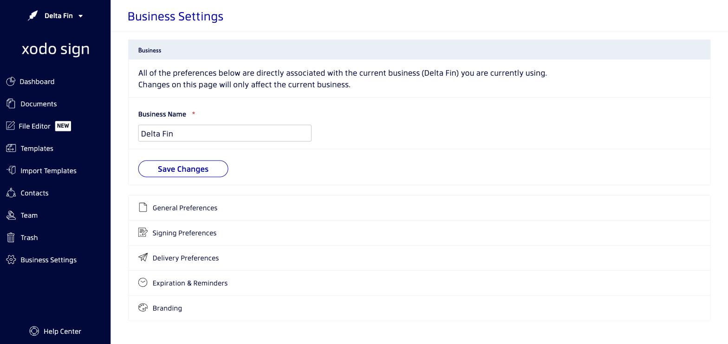Select Business Settings sidebar link
Screen dimensions: 728x344
pos(48,260)
